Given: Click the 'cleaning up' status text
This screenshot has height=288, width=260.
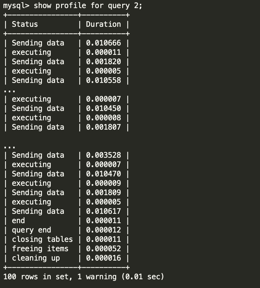Looking at the screenshot, I should coord(36,258).
